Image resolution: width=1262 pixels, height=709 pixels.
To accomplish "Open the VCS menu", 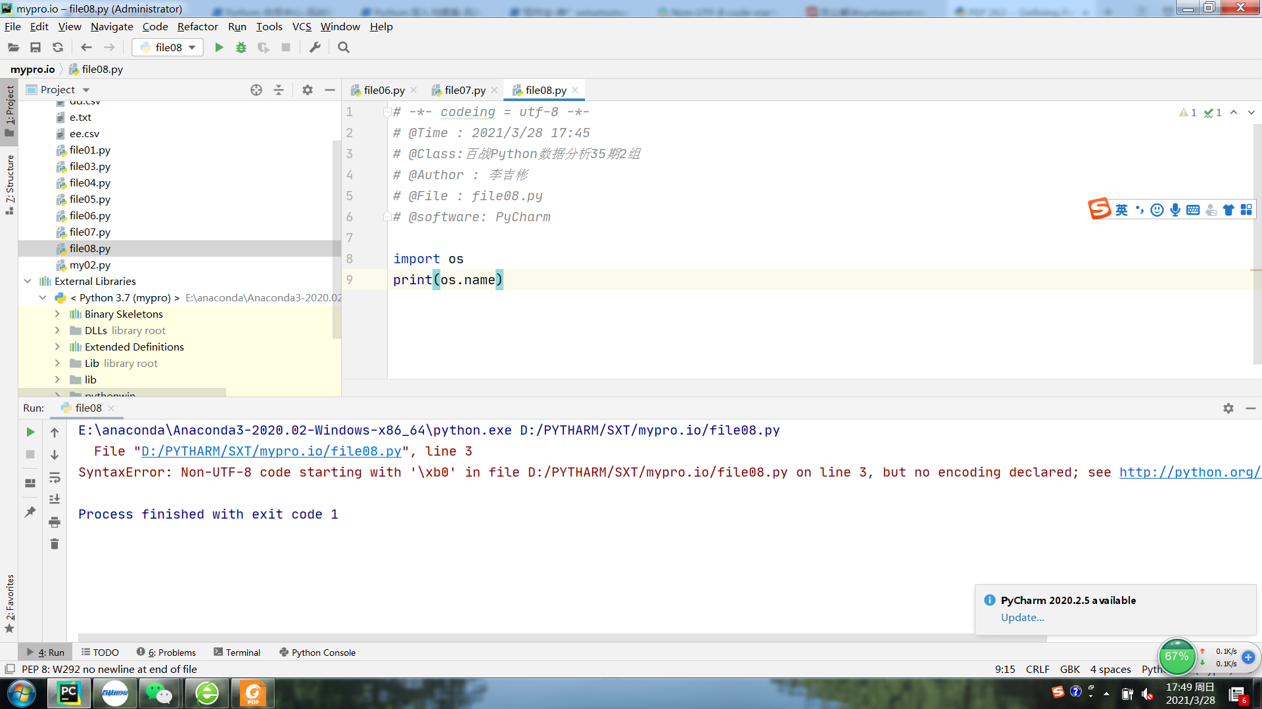I will [x=302, y=26].
